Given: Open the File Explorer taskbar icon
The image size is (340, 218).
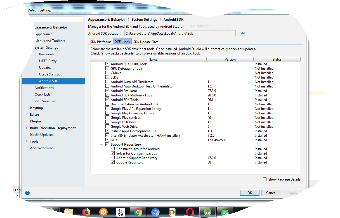Looking at the screenshot, I should pyautogui.click(x=69, y=213).
